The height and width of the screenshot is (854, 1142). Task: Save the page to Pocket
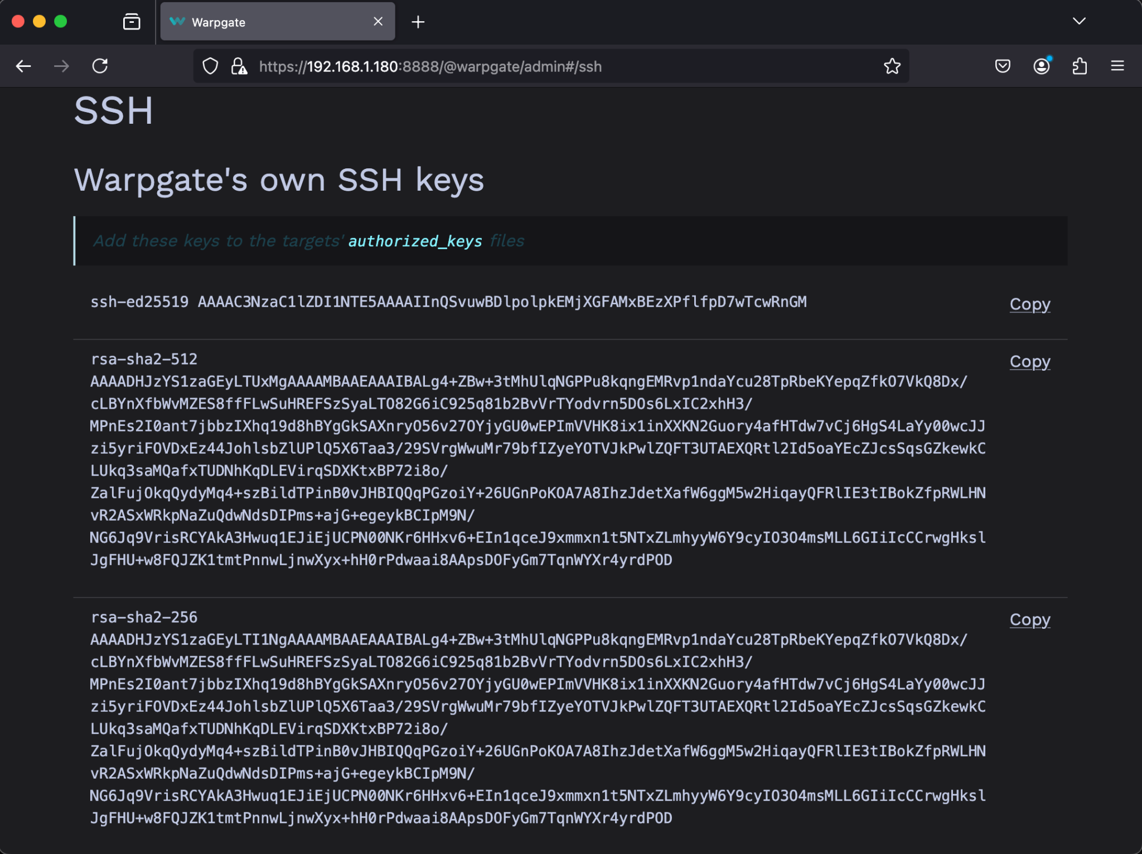1003,66
